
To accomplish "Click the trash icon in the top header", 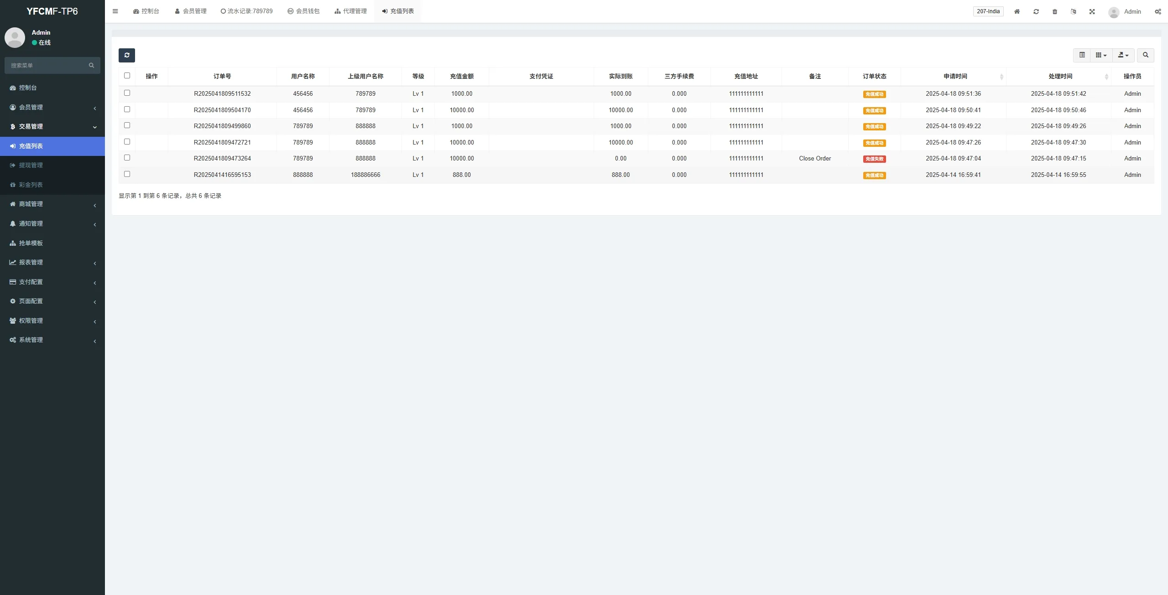I will click(1055, 11).
